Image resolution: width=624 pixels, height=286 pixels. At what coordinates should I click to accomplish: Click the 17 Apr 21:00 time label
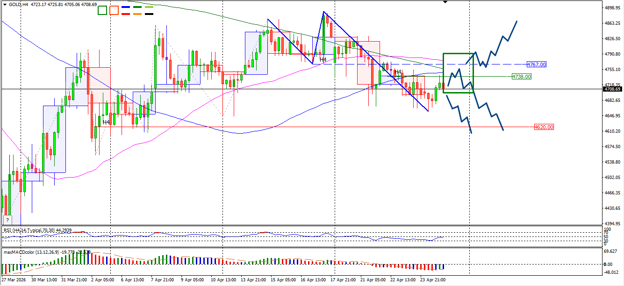pos(343,280)
